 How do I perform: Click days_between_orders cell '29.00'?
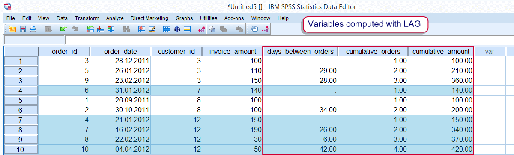(300, 71)
